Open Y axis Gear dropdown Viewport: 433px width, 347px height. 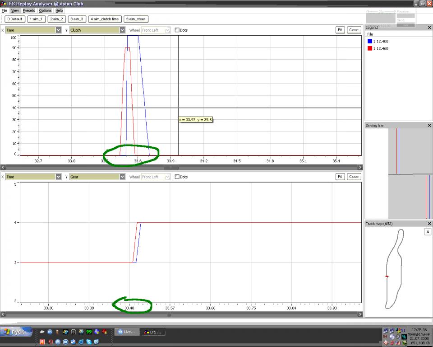coord(97,177)
